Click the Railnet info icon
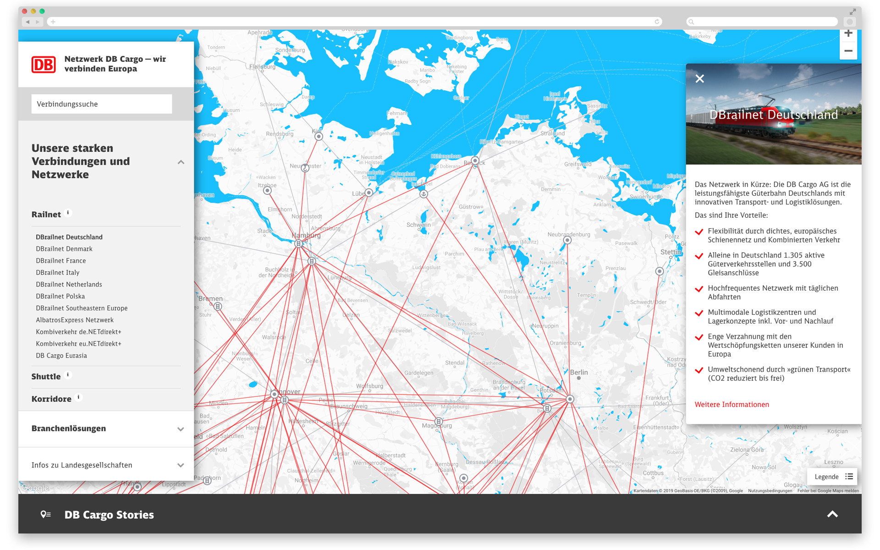 (68, 213)
